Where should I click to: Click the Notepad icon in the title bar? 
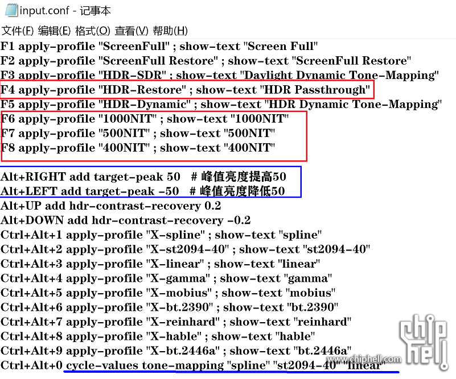click(x=10, y=10)
